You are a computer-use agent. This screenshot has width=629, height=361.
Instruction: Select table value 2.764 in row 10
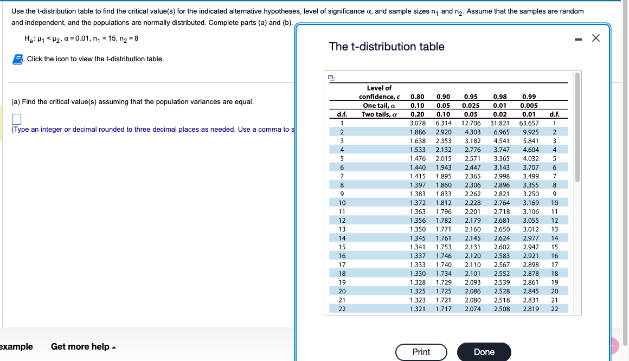pyautogui.click(x=502, y=203)
